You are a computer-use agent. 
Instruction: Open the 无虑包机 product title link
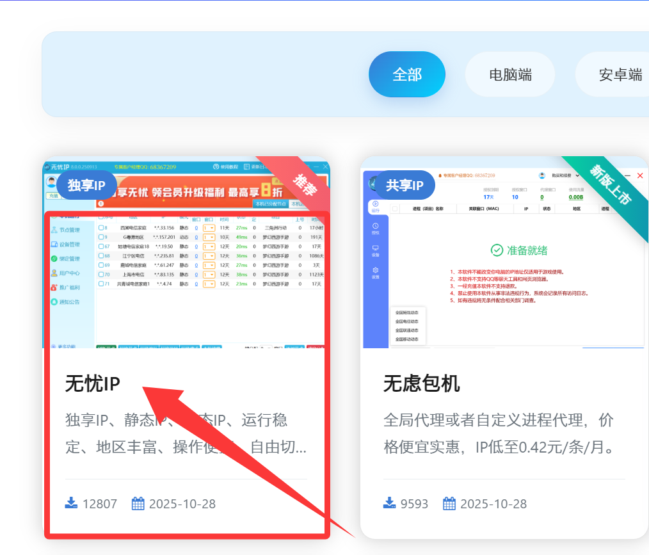click(422, 383)
